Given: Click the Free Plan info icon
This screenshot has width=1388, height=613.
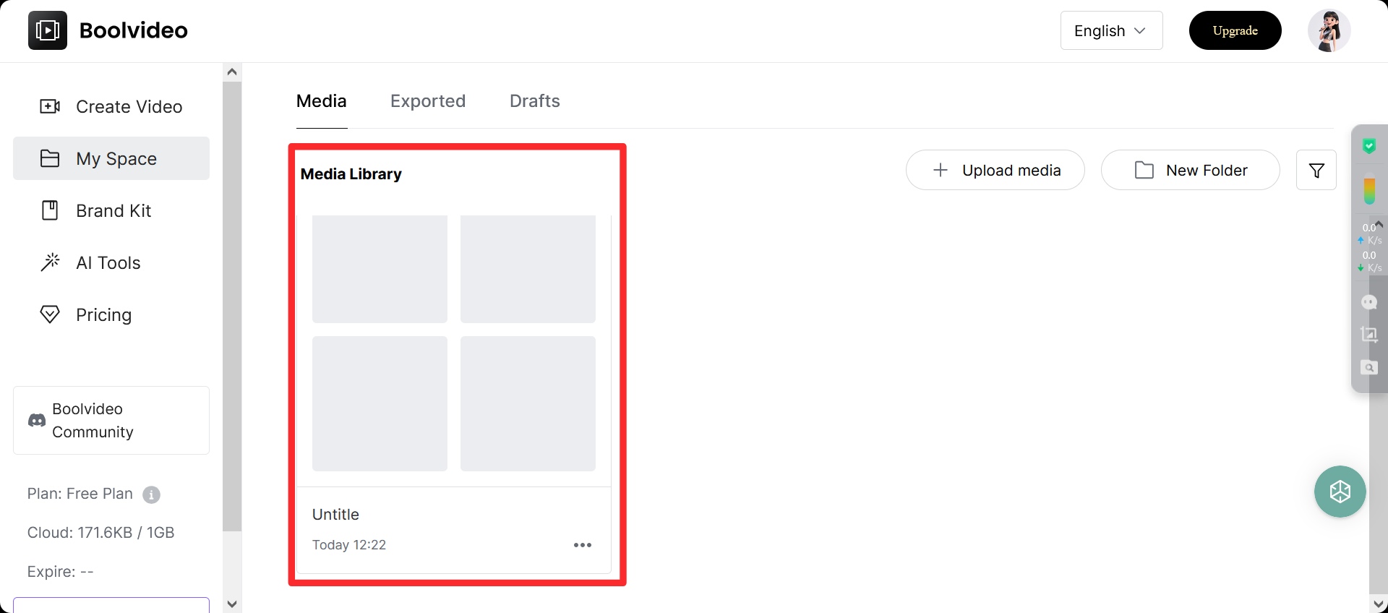Looking at the screenshot, I should (151, 494).
